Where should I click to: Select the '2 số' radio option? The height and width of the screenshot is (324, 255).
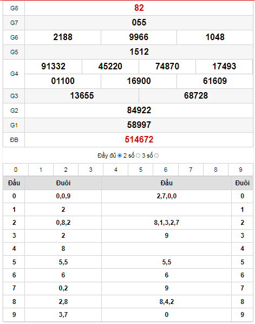(x=138, y=155)
